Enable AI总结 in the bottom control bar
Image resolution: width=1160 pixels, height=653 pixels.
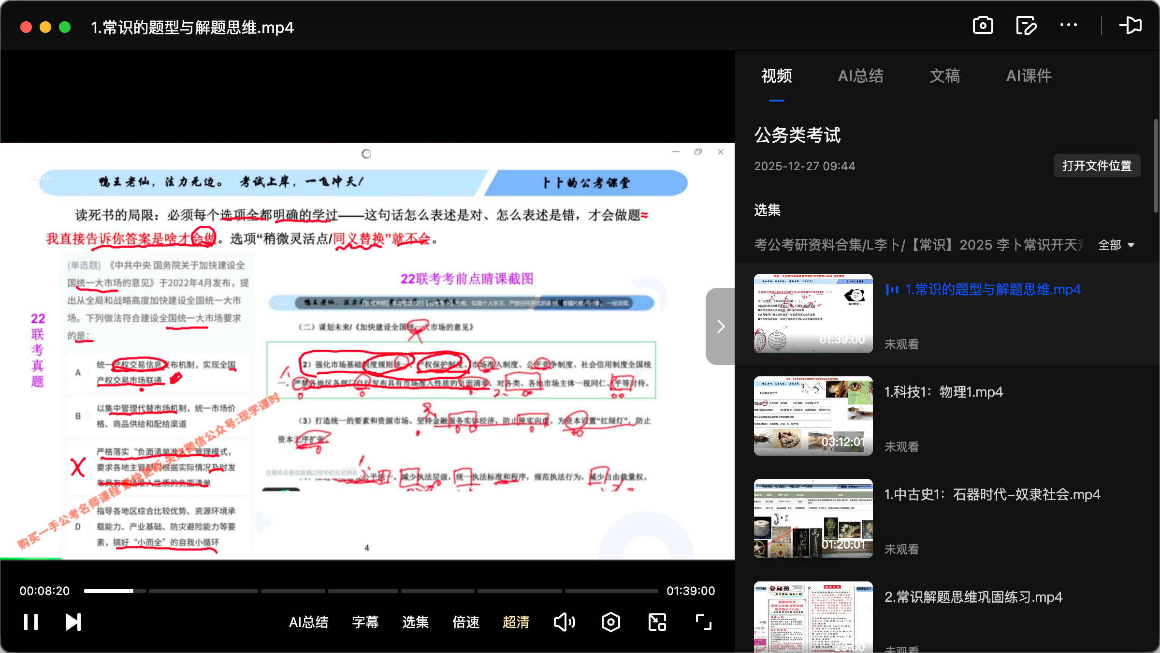[x=309, y=623]
